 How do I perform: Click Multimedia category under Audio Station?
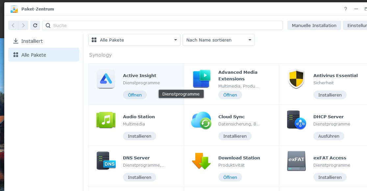tap(134, 124)
